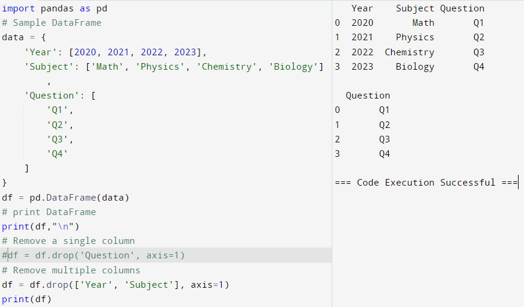Image resolution: width=524 pixels, height=307 pixels.
Task: Click the 'Question': [ line
Action: [x=60, y=96]
